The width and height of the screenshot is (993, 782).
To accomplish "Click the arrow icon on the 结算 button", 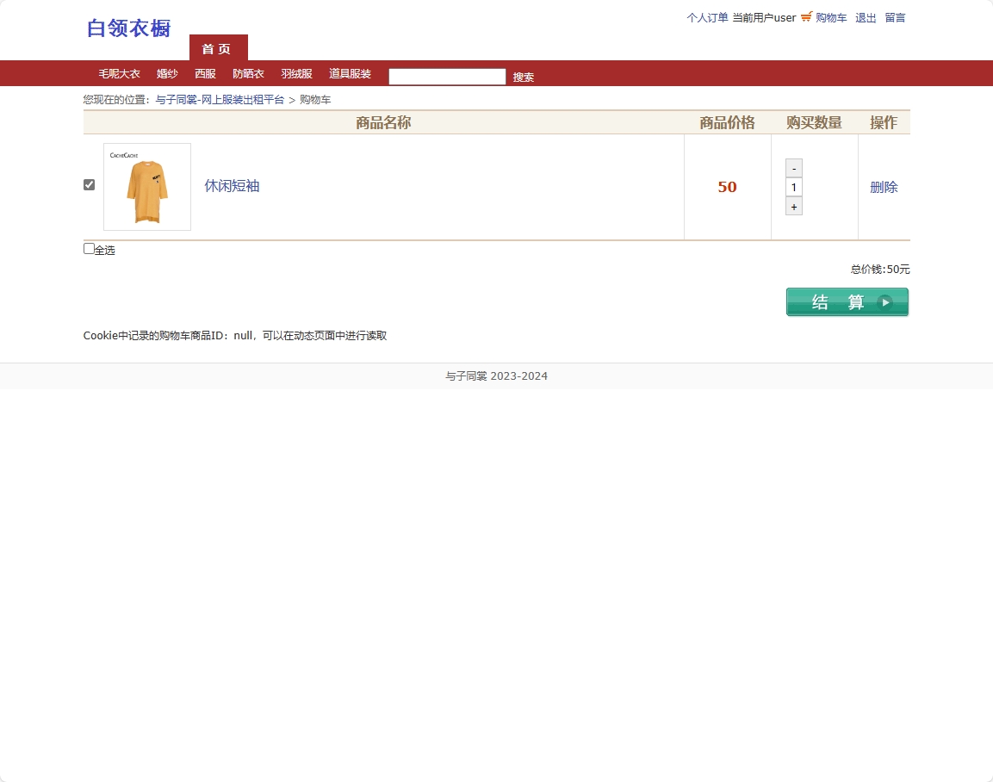I will click(x=885, y=302).
